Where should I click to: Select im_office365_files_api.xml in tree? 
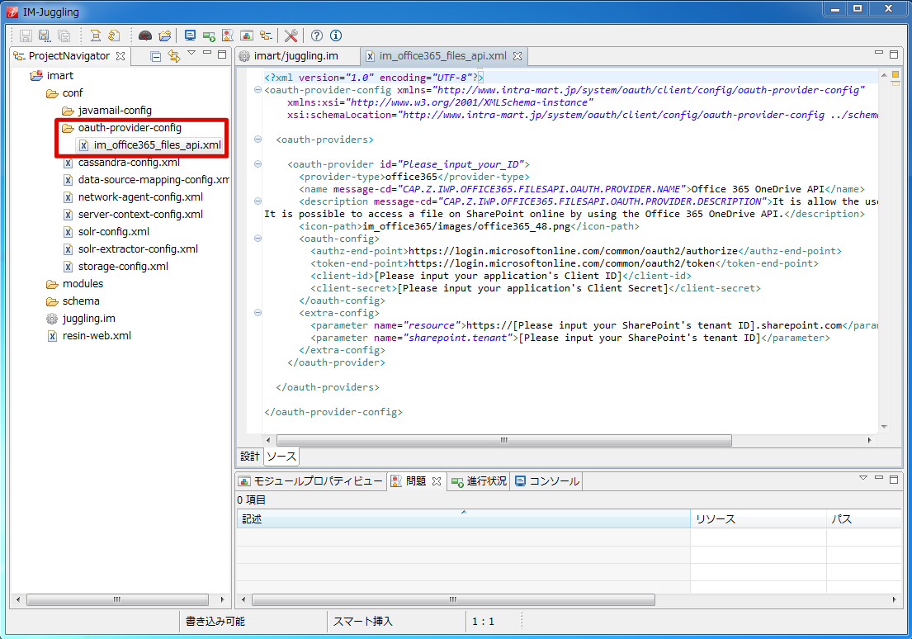click(x=150, y=145)
